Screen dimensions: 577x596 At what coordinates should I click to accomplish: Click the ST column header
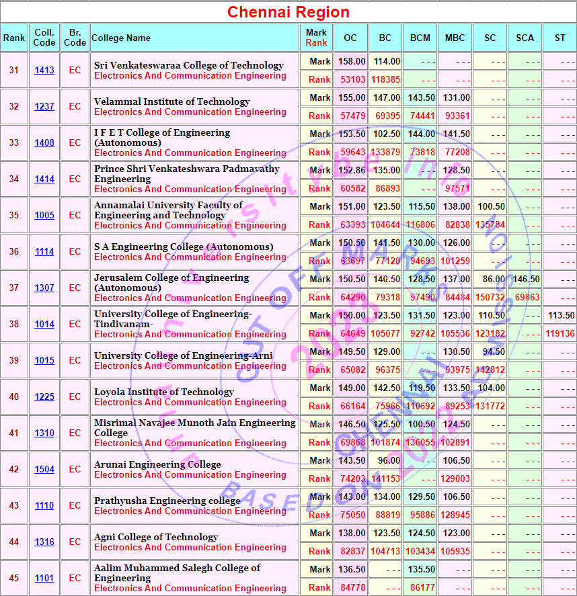point(560,38)
